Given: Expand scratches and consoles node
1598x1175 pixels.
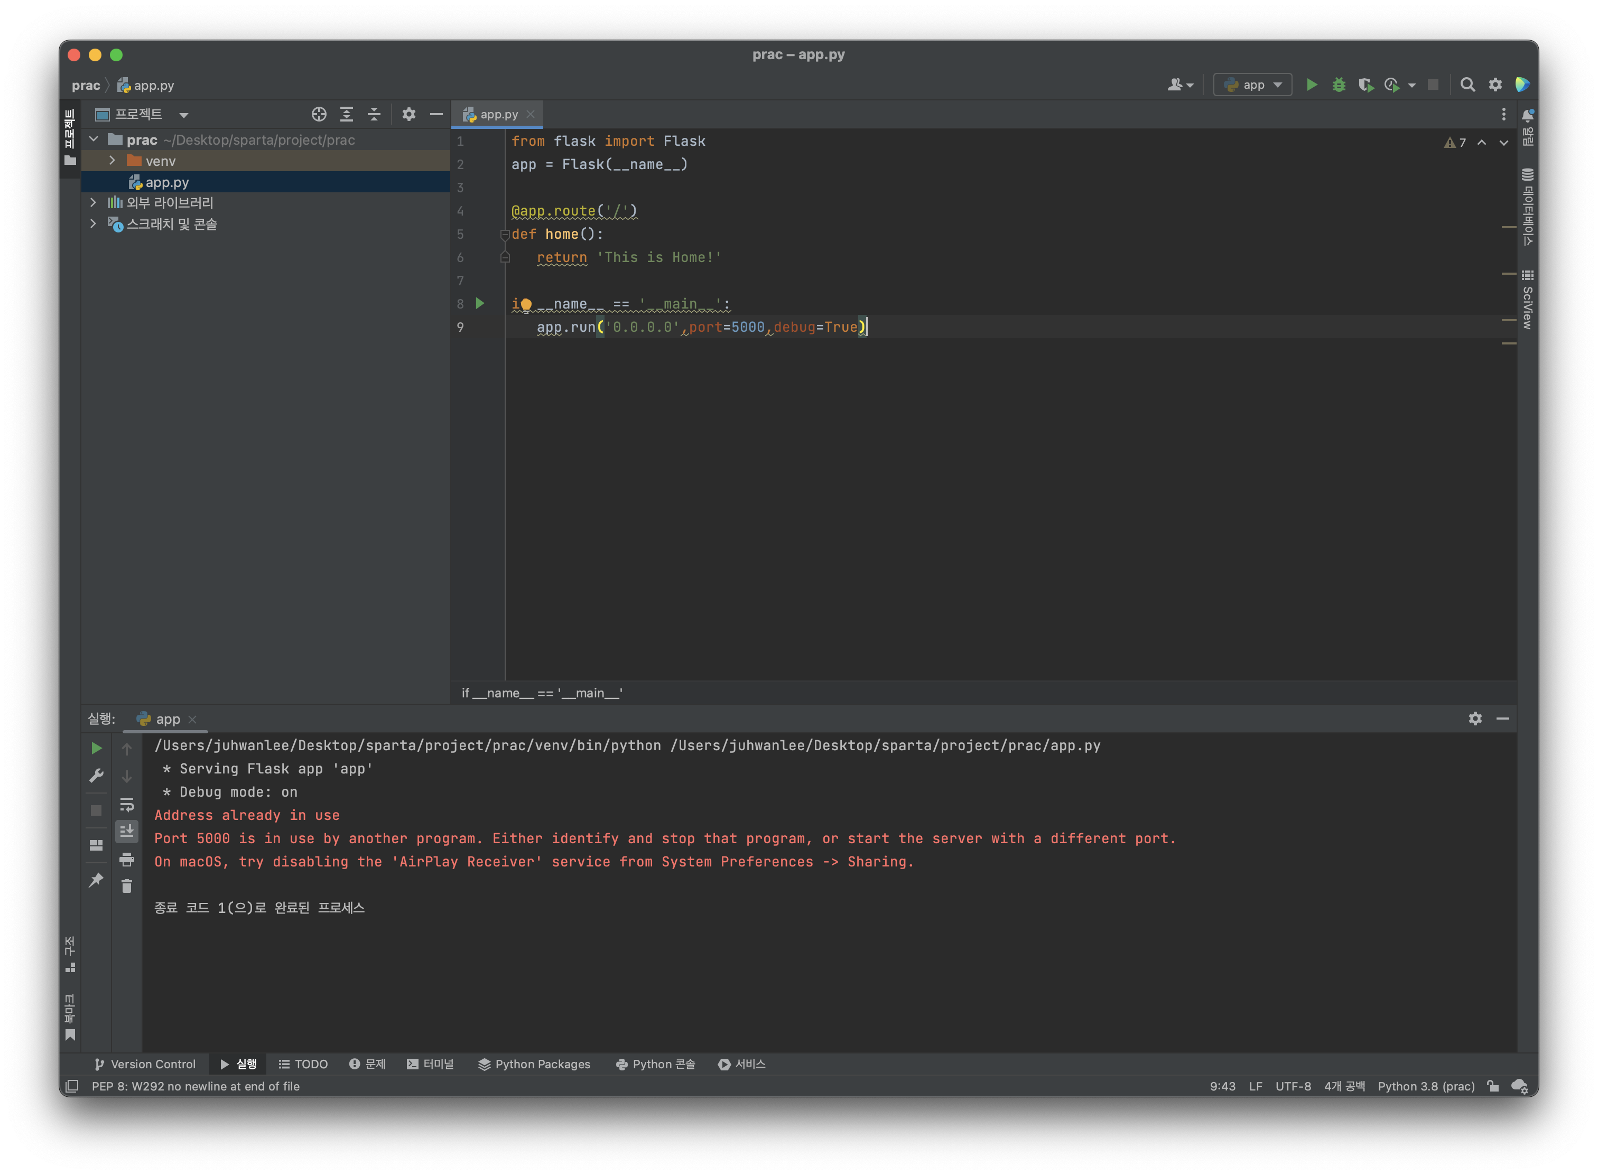Looking at the screenshot, I should (x=93, y=223).
